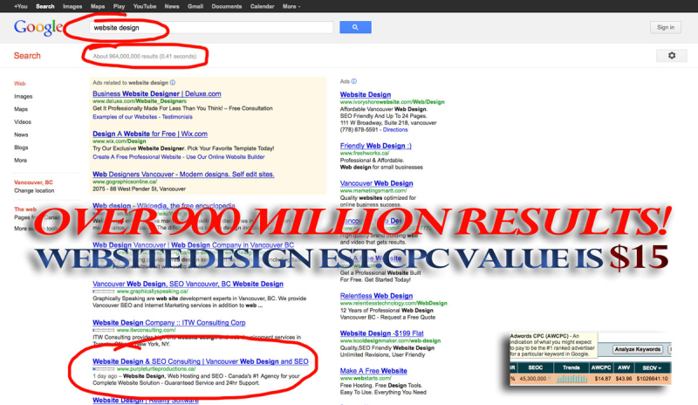This screenshot has height=405, width=698.
Task: Open the 'Design A Website for Free | Wix.com' ad
Action: pyautogui.click(x=150, y=134)
